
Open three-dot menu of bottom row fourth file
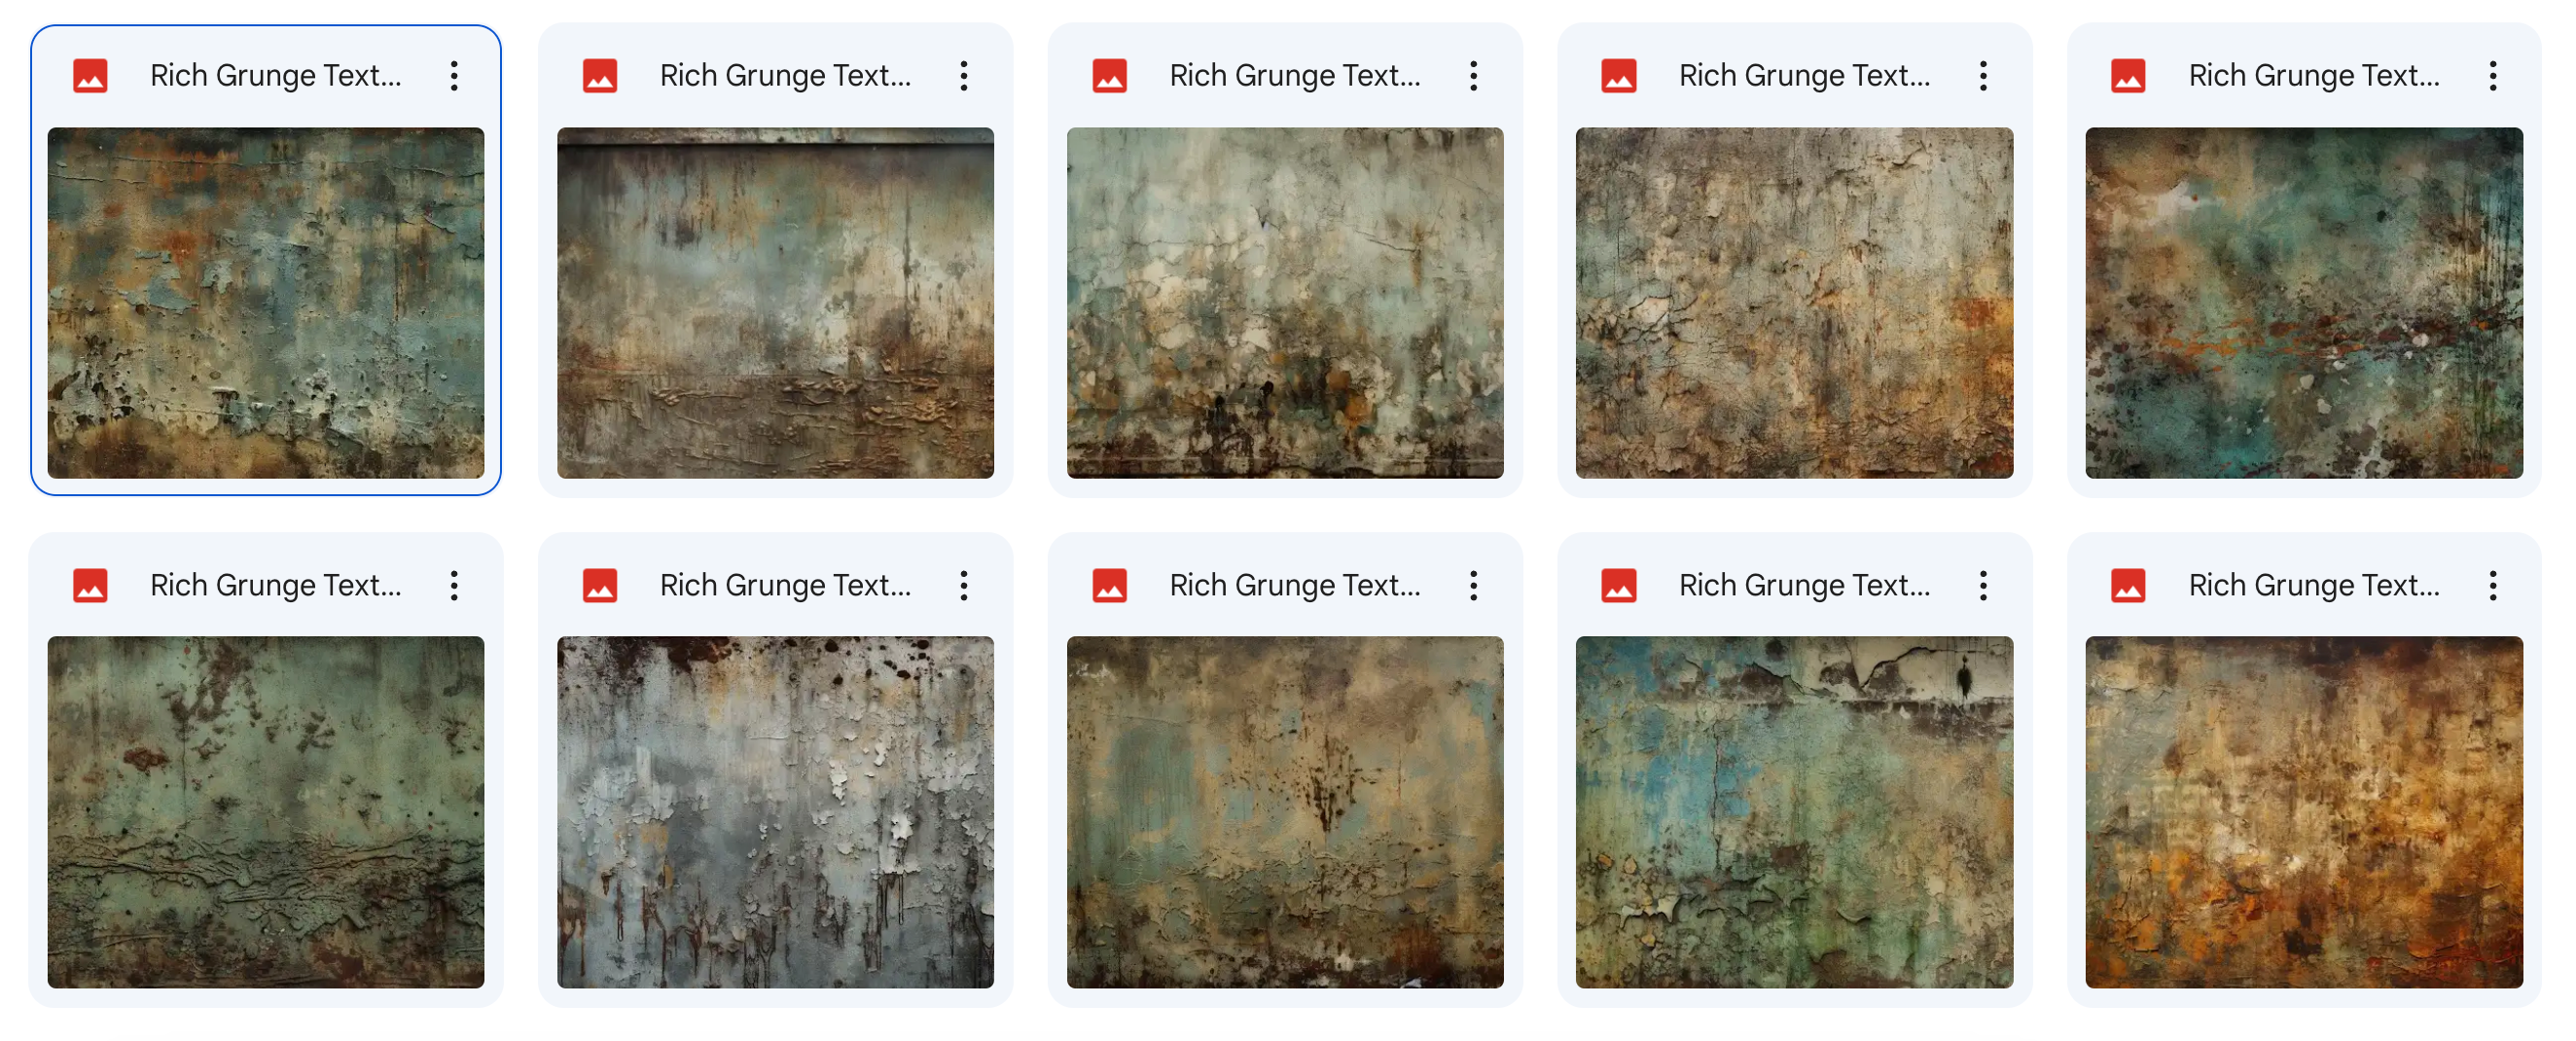pyautogui.click(x=1983, y=585)
